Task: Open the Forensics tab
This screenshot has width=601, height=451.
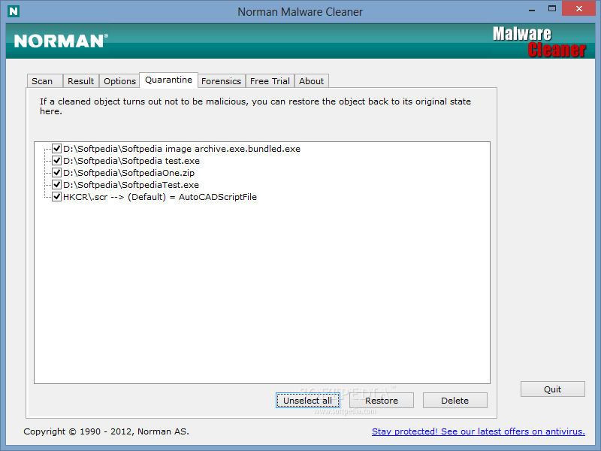Action: click(221, 81)
